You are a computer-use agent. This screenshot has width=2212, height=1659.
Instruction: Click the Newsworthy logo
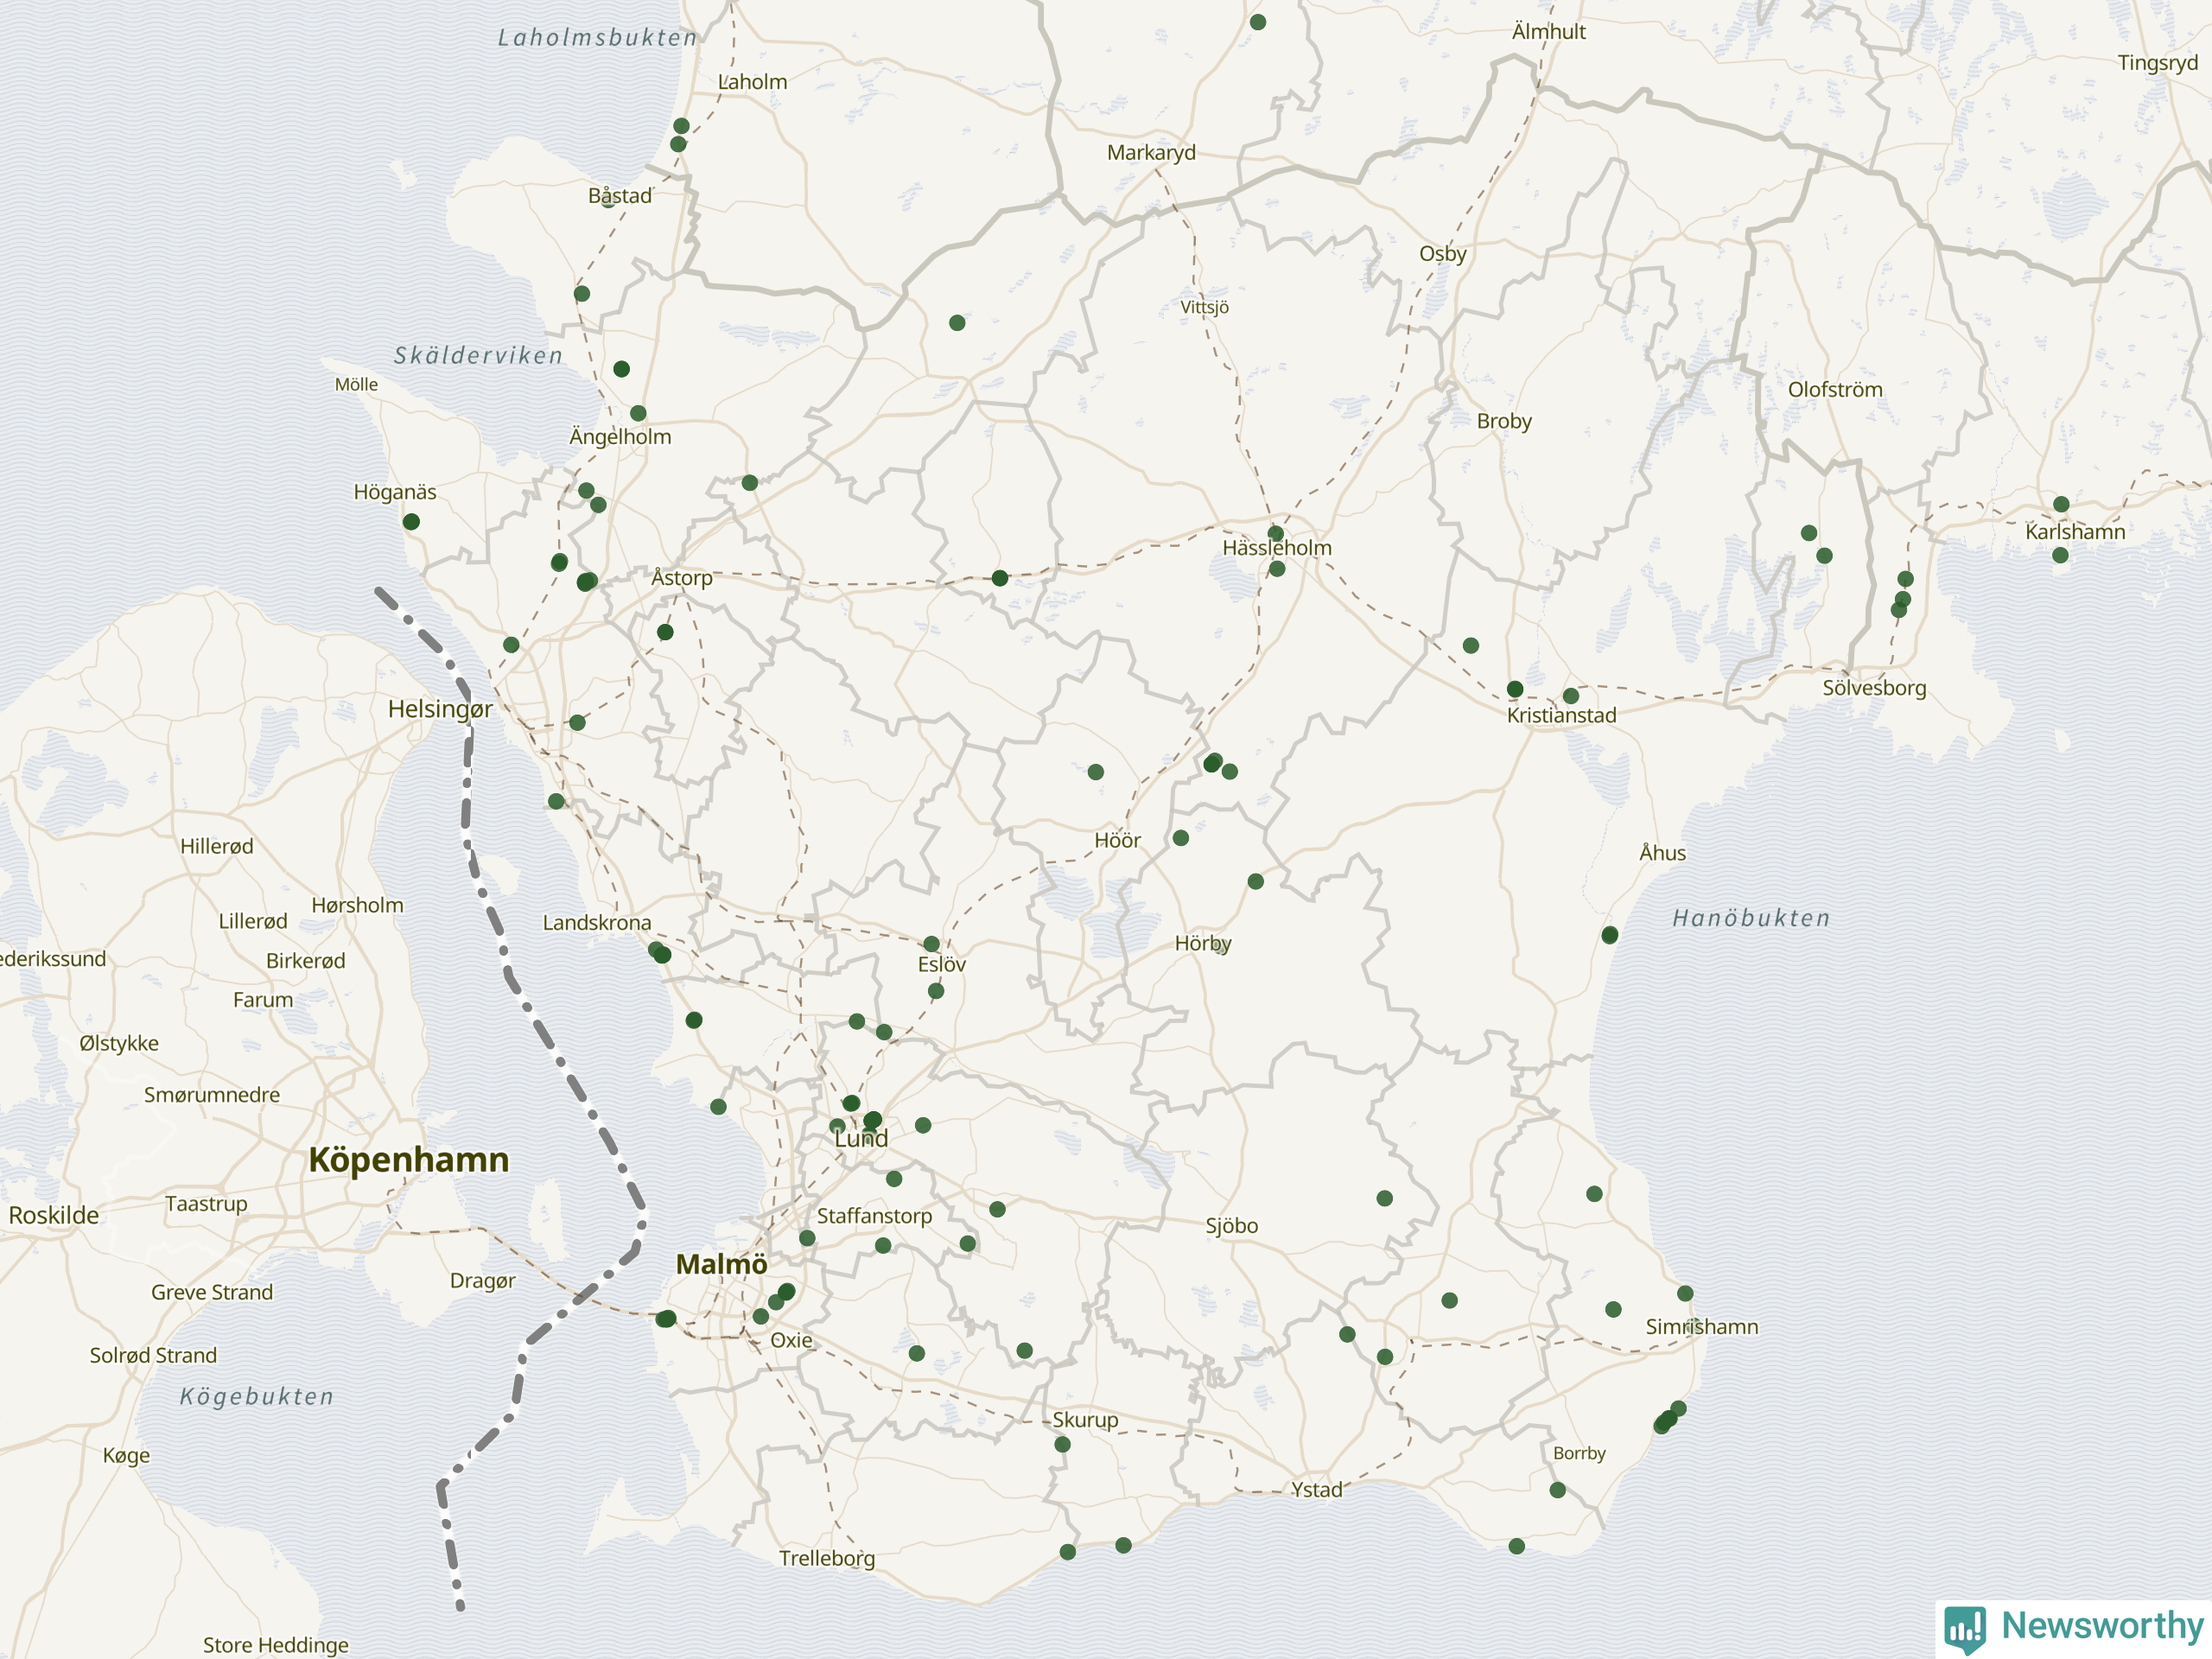click(x=2075, y=1628)
